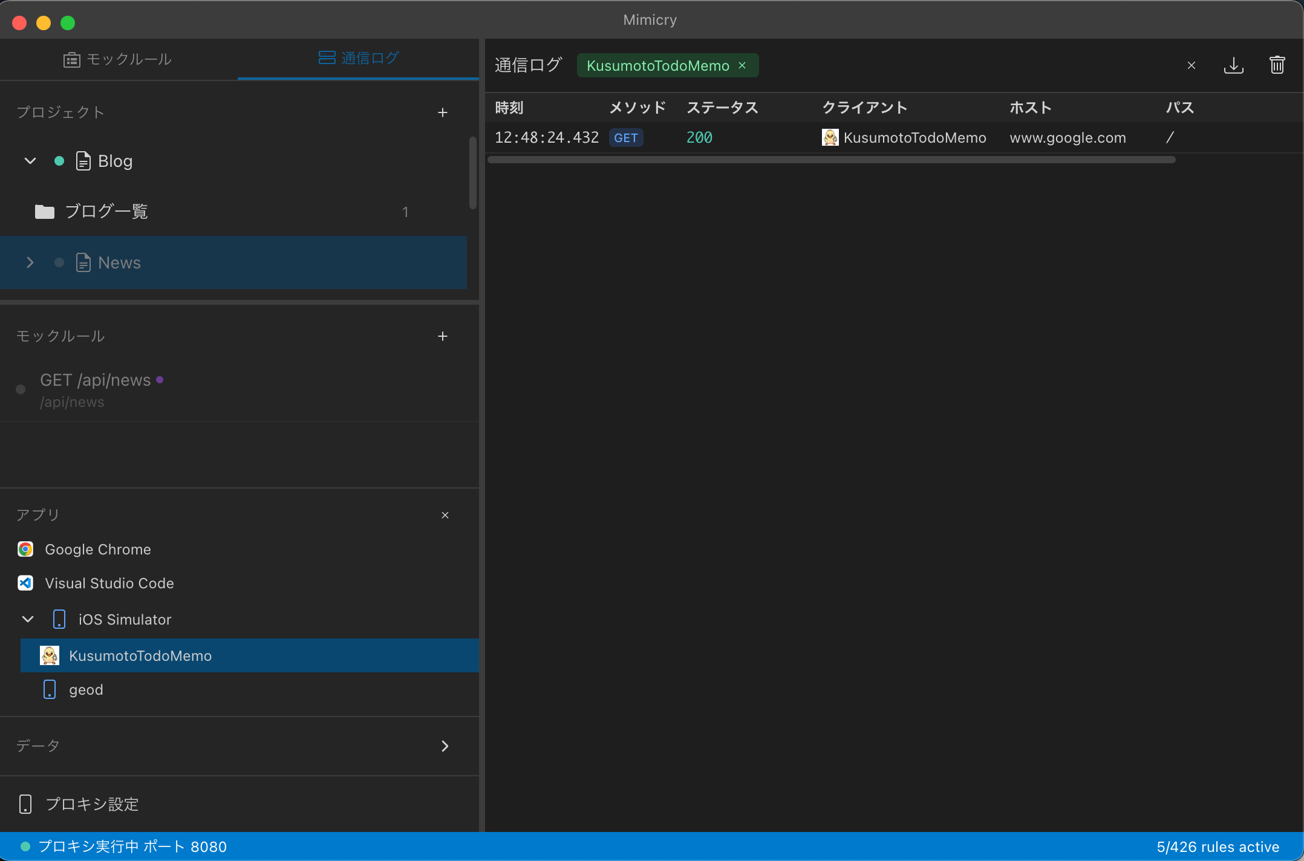Click proxy running status indicator dot
Screen dimensions: 1304x861
point(25,846)
